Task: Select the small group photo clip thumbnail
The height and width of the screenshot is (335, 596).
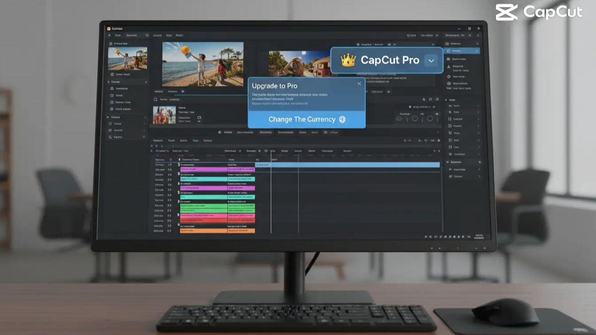Action: [164, 115]
